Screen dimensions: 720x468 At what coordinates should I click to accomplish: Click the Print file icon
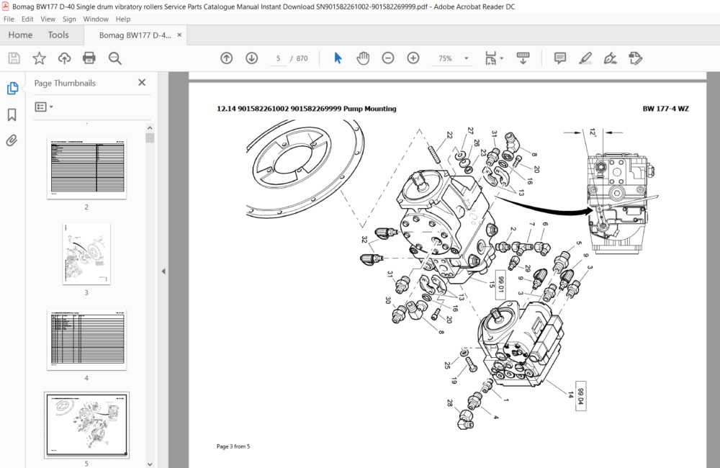click(x=89, y=58)
